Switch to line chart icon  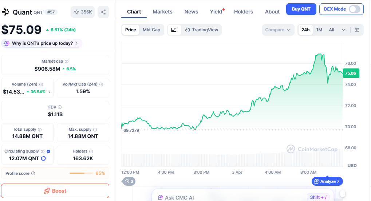[x=174, y=30]
